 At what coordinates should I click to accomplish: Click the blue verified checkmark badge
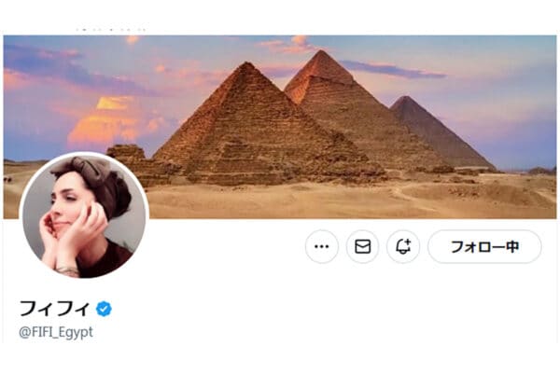(105, 309)
